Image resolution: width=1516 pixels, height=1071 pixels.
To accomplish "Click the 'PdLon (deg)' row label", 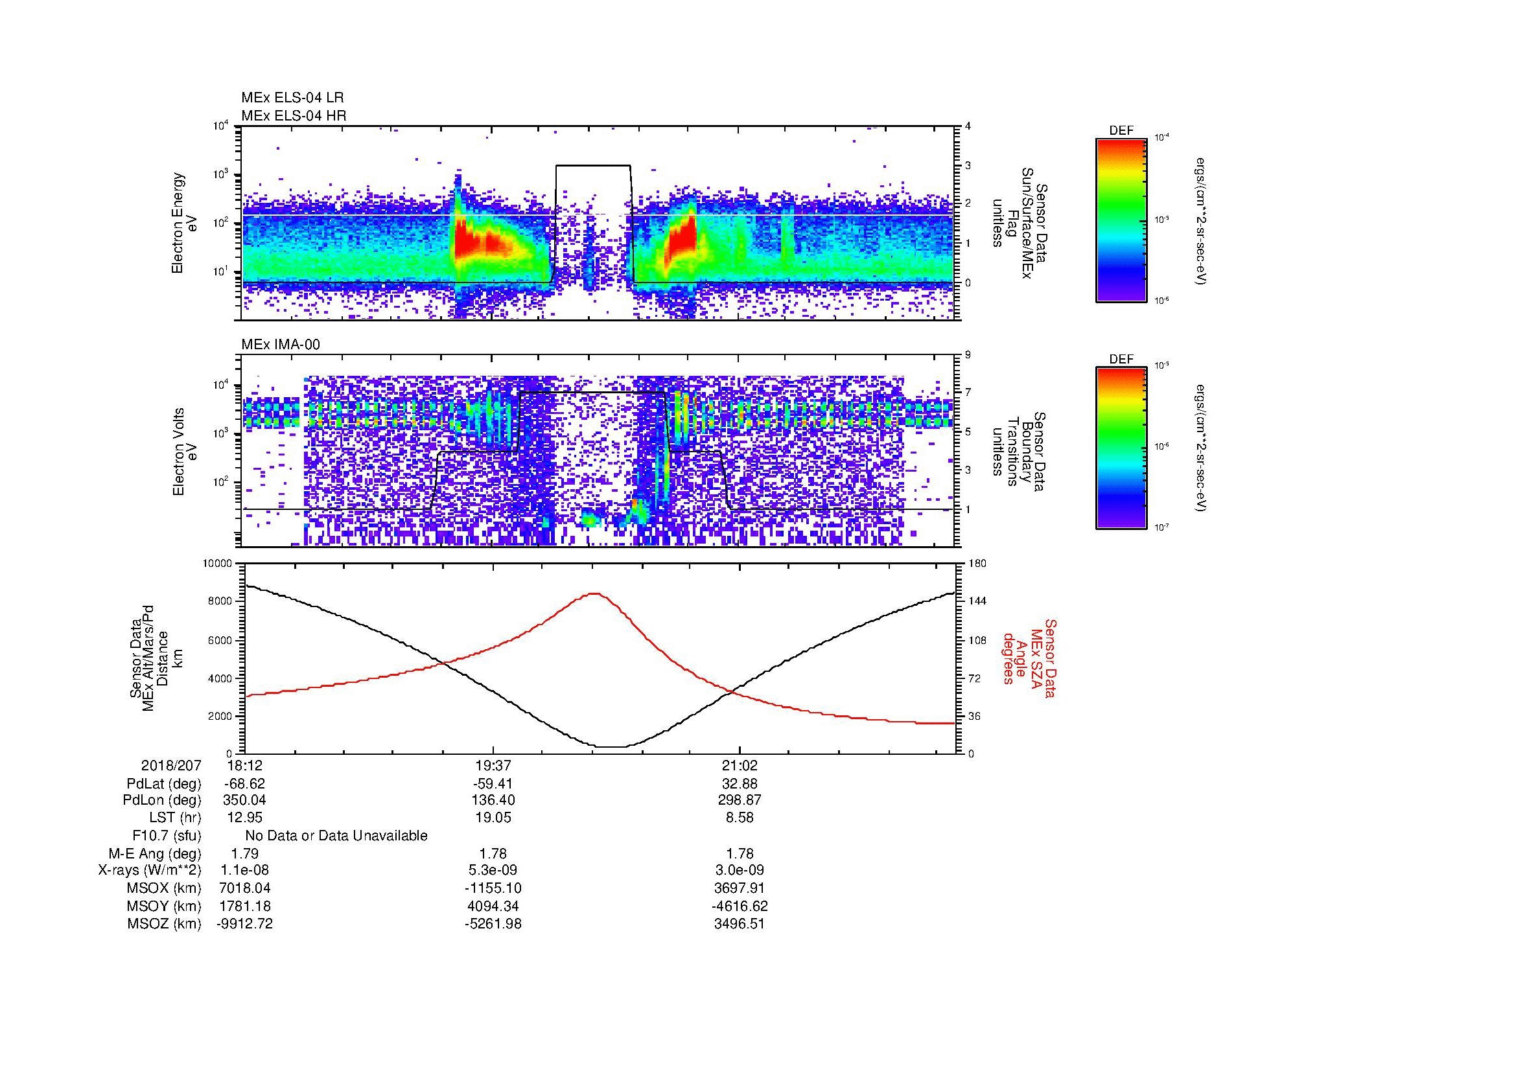I will [x=163, y=800].
